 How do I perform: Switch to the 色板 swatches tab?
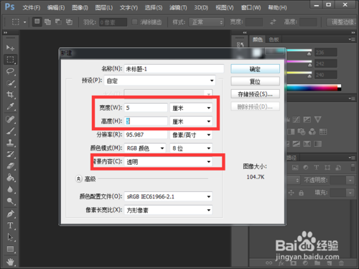tap(274, 40)
